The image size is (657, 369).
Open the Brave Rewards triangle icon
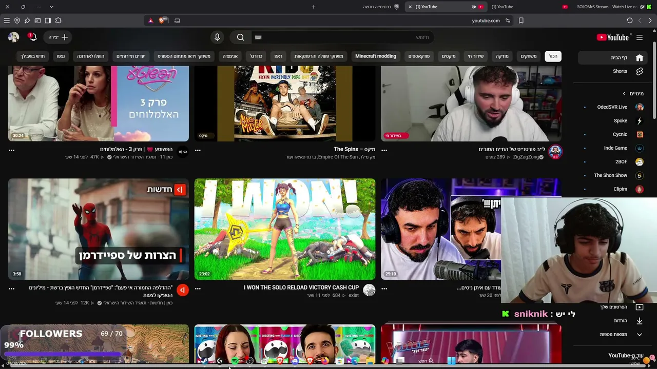pos(150,20)
